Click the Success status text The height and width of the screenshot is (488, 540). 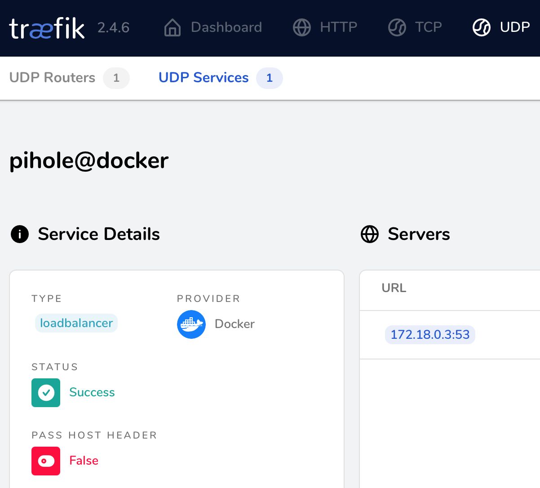(x=92, y=392)
